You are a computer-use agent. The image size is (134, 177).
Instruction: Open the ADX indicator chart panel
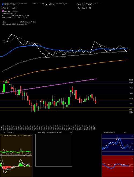click(x=16, y=145)
